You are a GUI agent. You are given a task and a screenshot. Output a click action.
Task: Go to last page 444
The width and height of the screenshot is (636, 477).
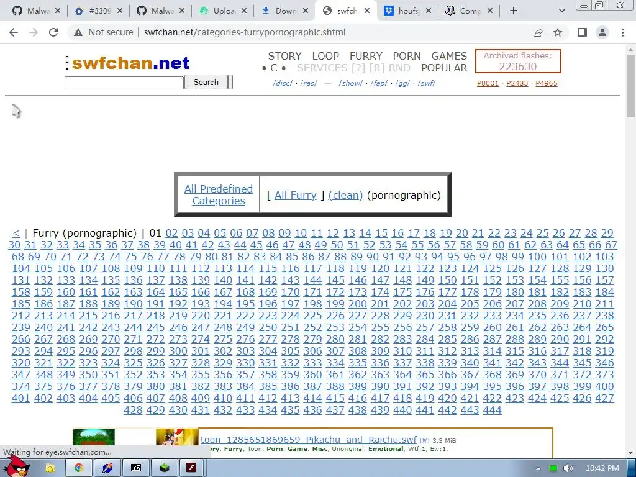click(492, 410)
